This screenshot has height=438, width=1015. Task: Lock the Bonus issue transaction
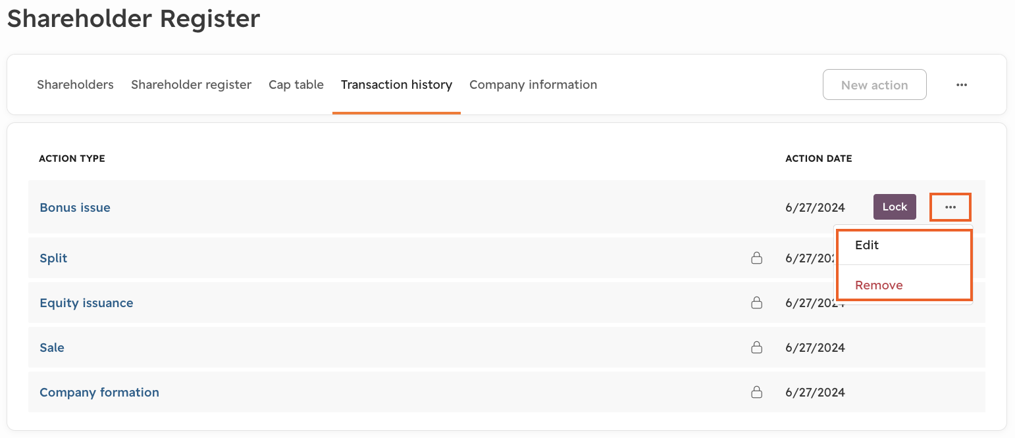tap(895, 207)
